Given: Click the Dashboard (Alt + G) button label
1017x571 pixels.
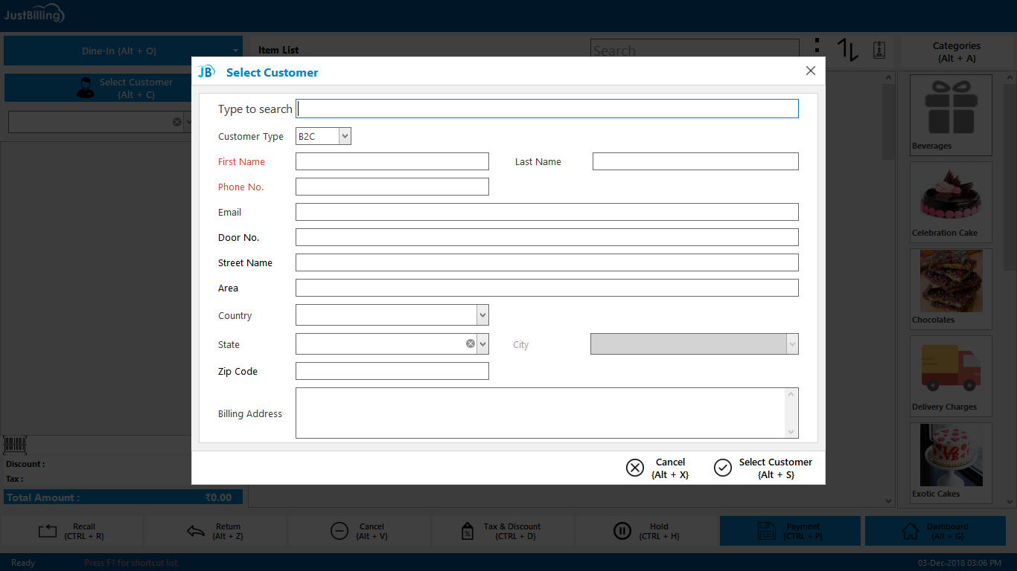Looking at the screenshot, I should (947, 531).
